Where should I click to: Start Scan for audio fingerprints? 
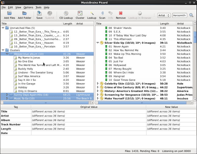click(102, 14)
